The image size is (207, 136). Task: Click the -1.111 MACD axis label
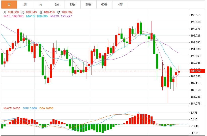195,133
